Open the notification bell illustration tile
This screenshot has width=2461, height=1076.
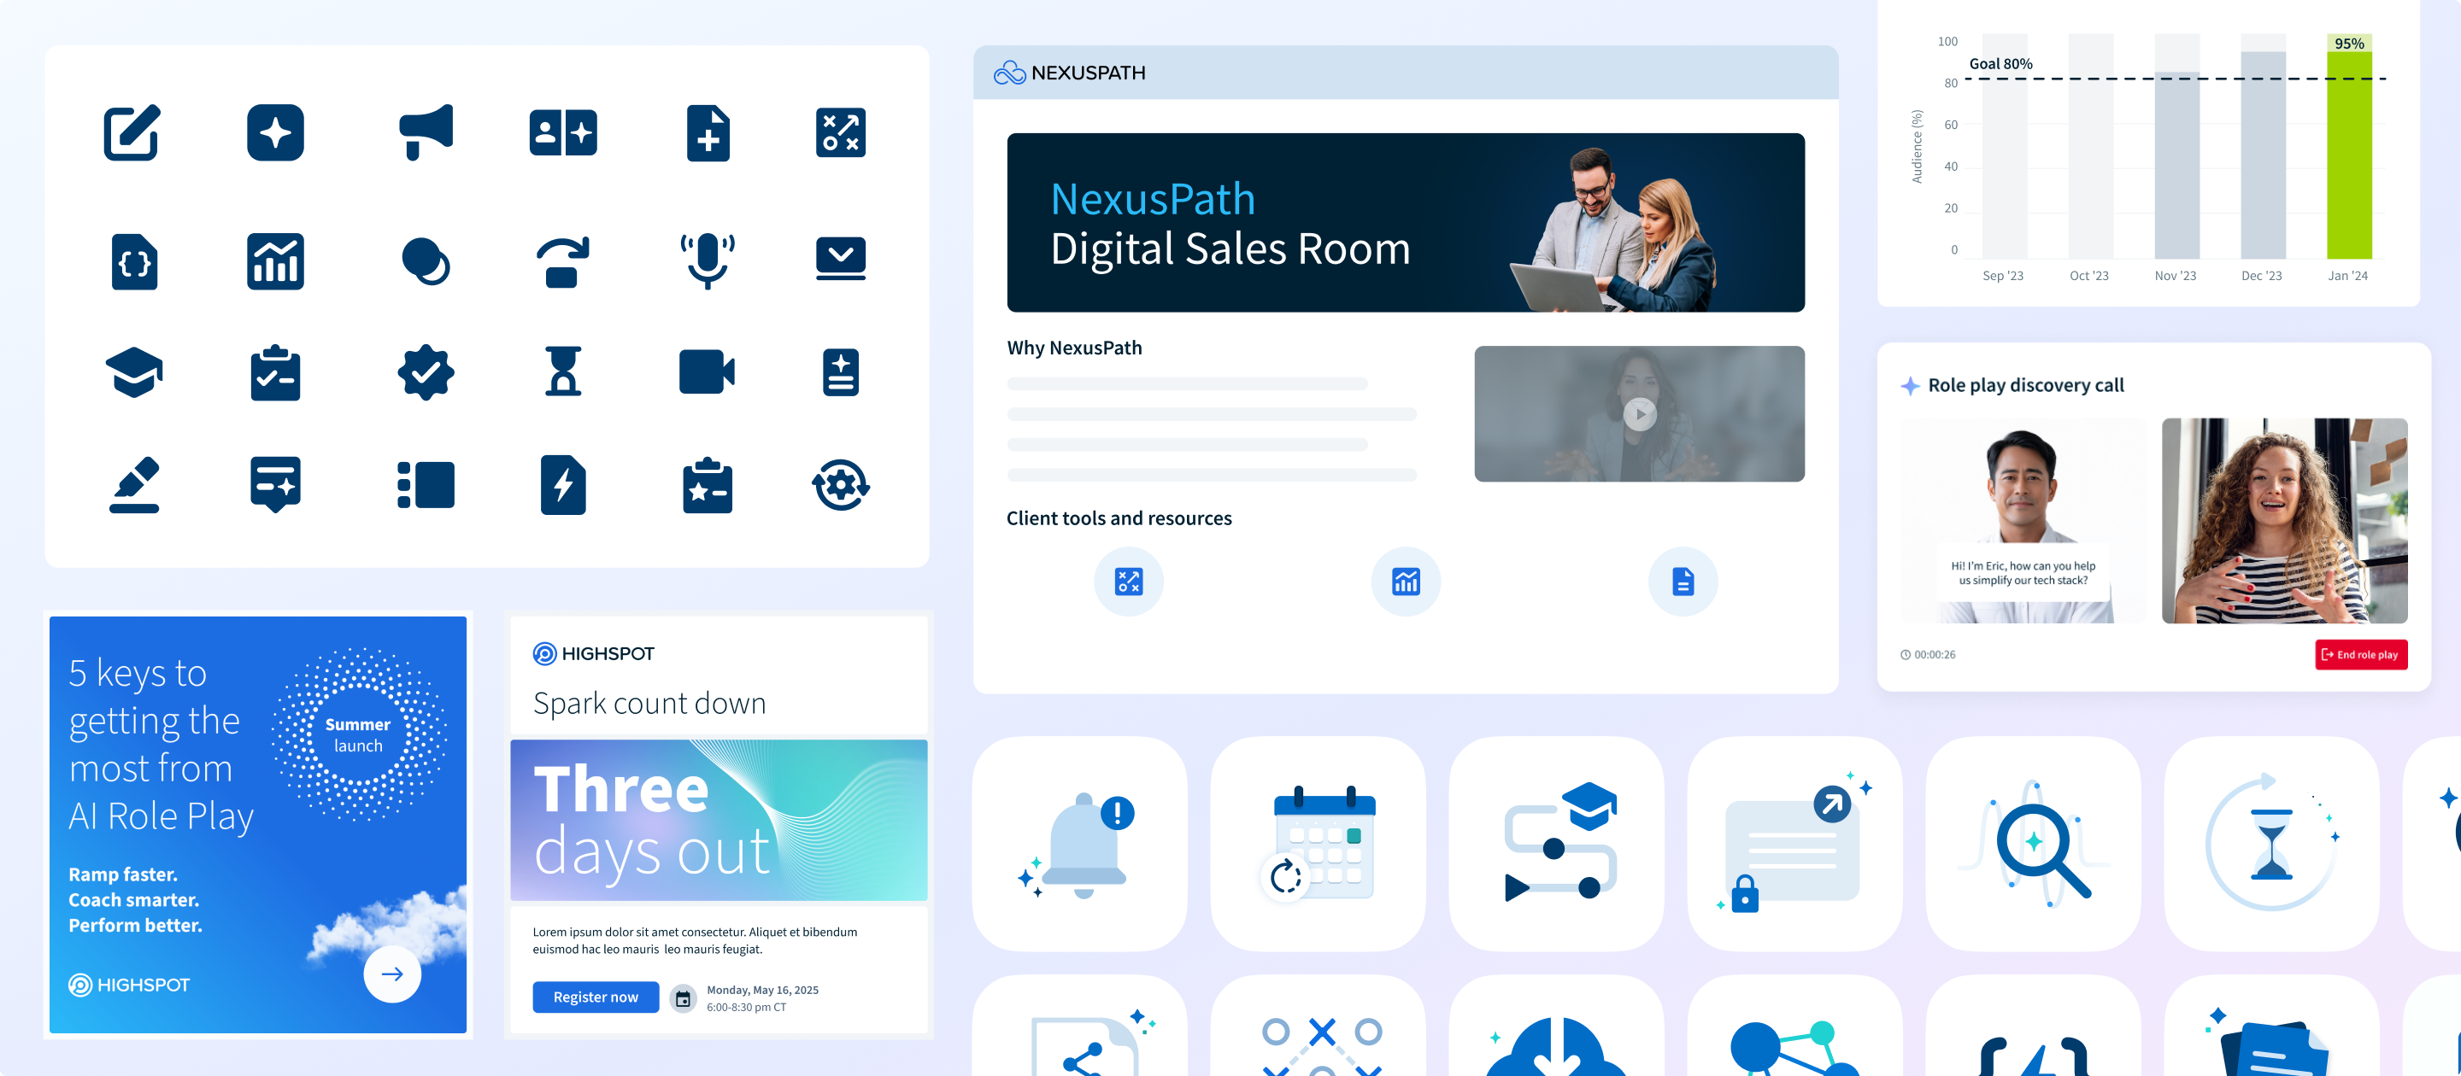1079,843
